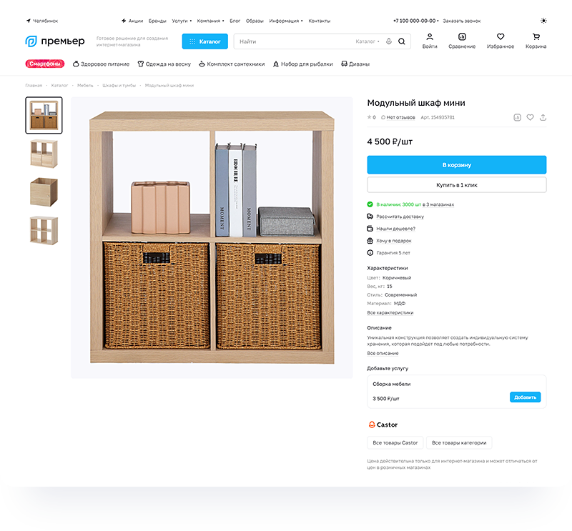Image resolution: width=572 pixels, height=531 pixels.
Task: Open the Корзина cart icon
Action: pos(536,41)
